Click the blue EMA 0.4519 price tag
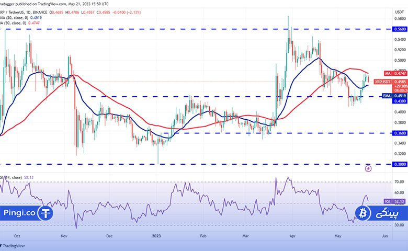 coord(395,96)
